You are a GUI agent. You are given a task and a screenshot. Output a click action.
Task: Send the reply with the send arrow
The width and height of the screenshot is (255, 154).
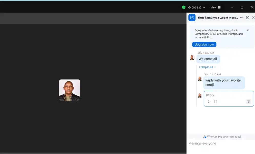coord(249,102)
